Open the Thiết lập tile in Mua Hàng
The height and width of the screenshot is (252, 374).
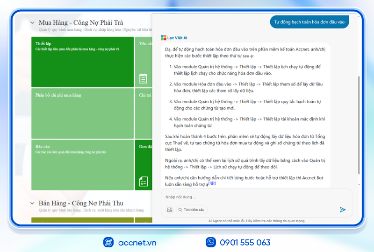click(83, 62)
